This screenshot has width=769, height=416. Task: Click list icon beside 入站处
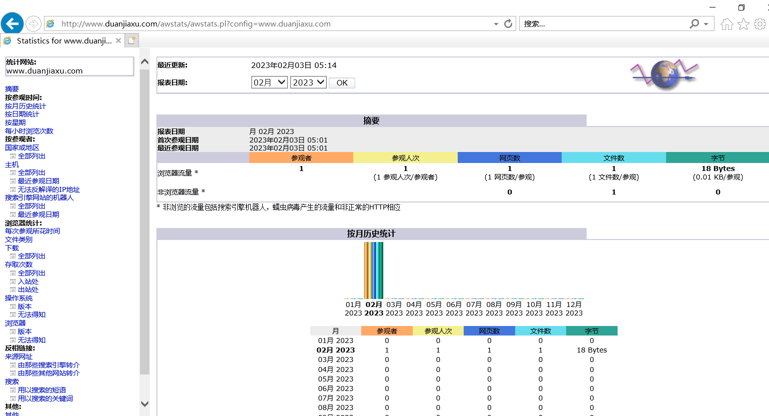click(x=13, y=281)
